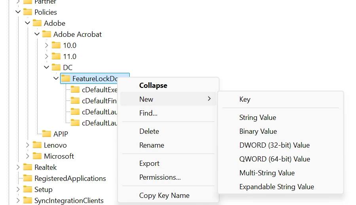Click the SyncIntegrationClients folder icon
The height and width of the screenshot is (205, 356).
pyautogui.click(x=28, y=201)
